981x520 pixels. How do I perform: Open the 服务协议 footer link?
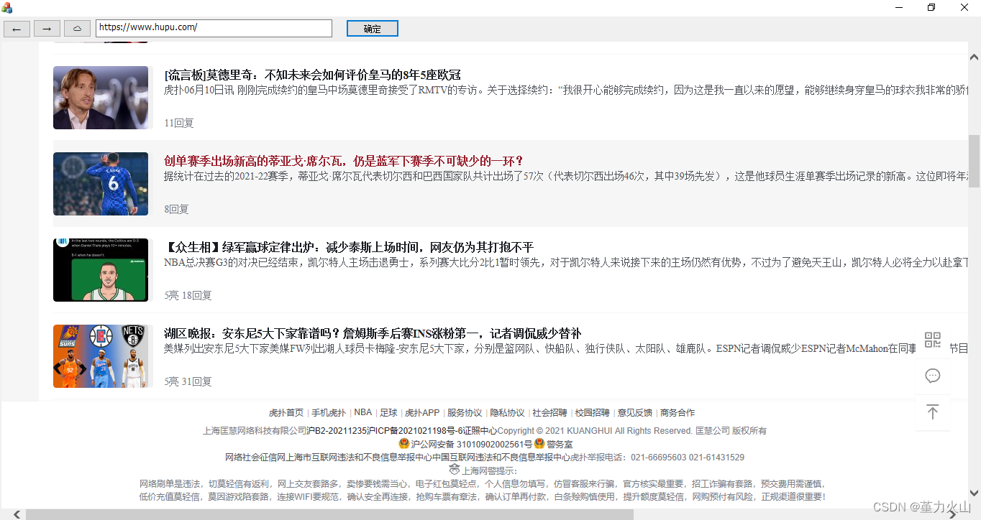[465, 413]
